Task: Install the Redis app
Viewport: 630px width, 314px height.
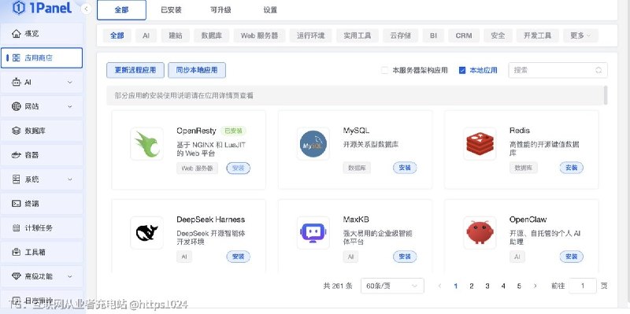Action: click(572, 168)
